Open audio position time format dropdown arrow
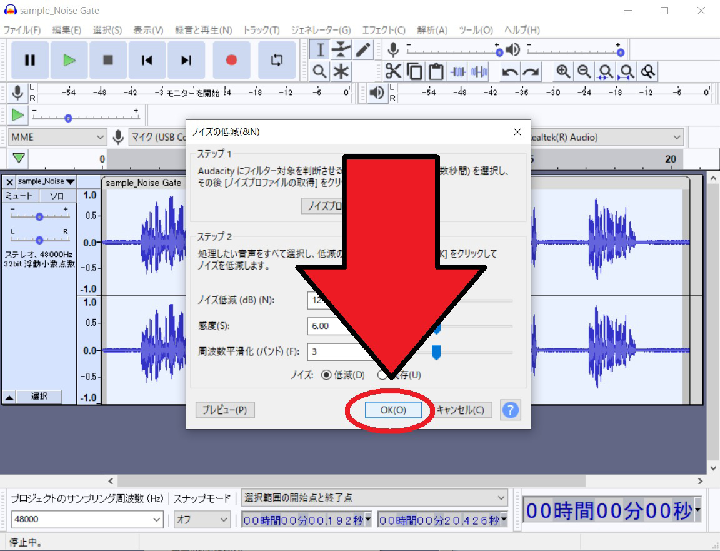The height and width of the screenshot is (551, 720). point(697,510)
